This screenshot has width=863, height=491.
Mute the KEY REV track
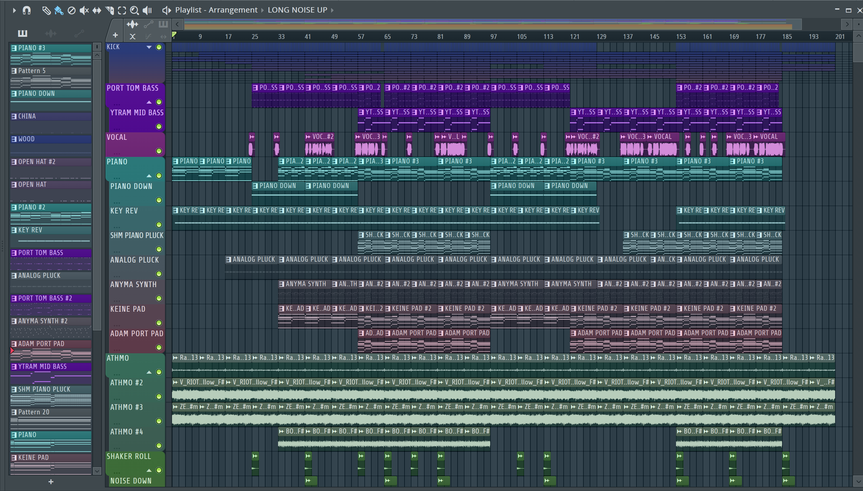click(159, 225)
